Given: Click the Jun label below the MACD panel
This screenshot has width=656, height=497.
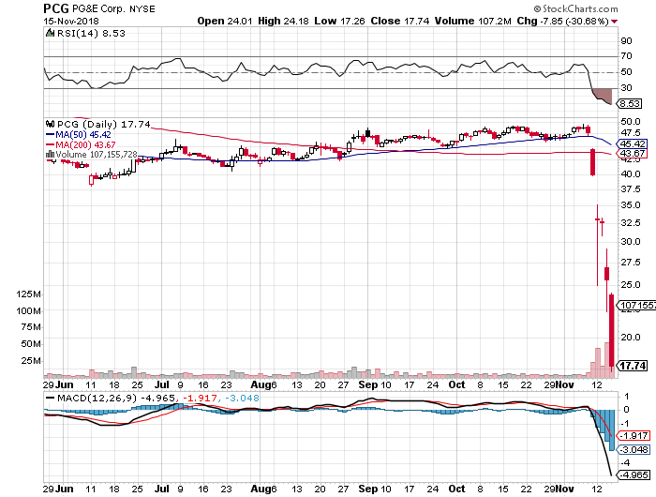Looking at the screenshot, I should click(x=65, y=489).
